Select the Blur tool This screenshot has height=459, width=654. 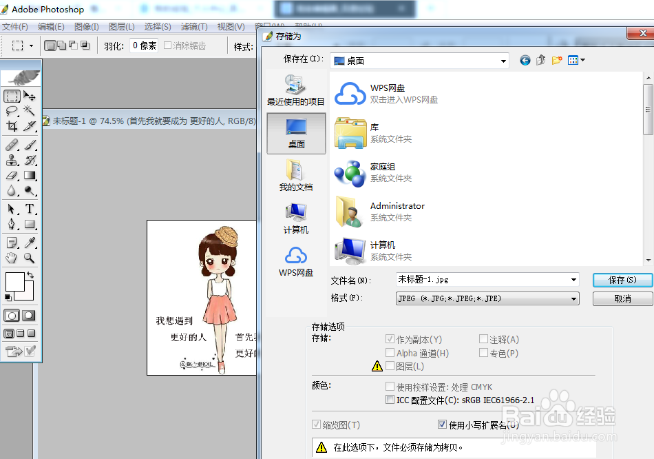[12, 190]
